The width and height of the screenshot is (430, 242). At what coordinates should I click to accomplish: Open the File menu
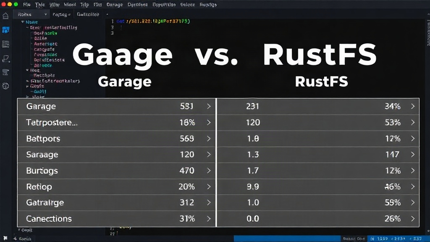point(26,4)
